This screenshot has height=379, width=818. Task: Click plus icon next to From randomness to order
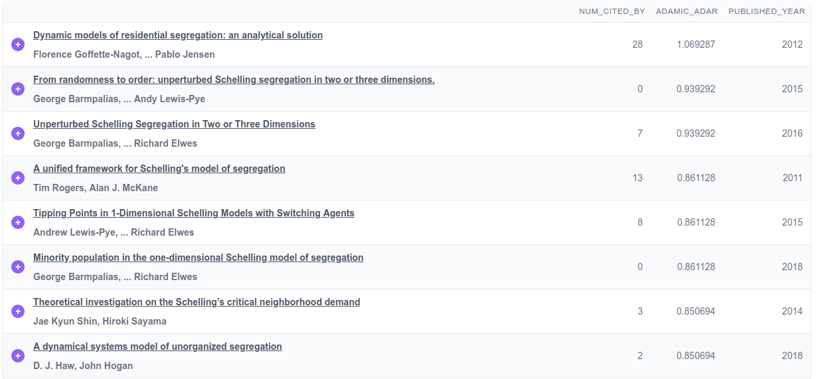[x=18, y=89]
